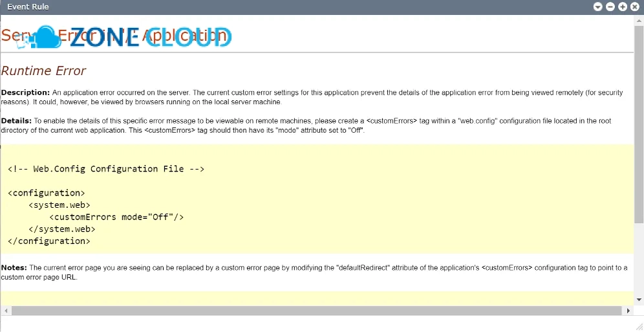Click the "Runtime Error" heading
644x332 pixels.
tap(43, 71)
